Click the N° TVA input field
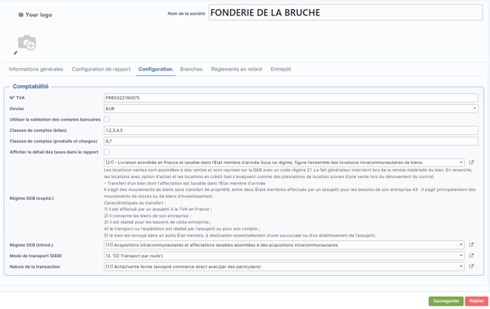 [x=291, y=98]
